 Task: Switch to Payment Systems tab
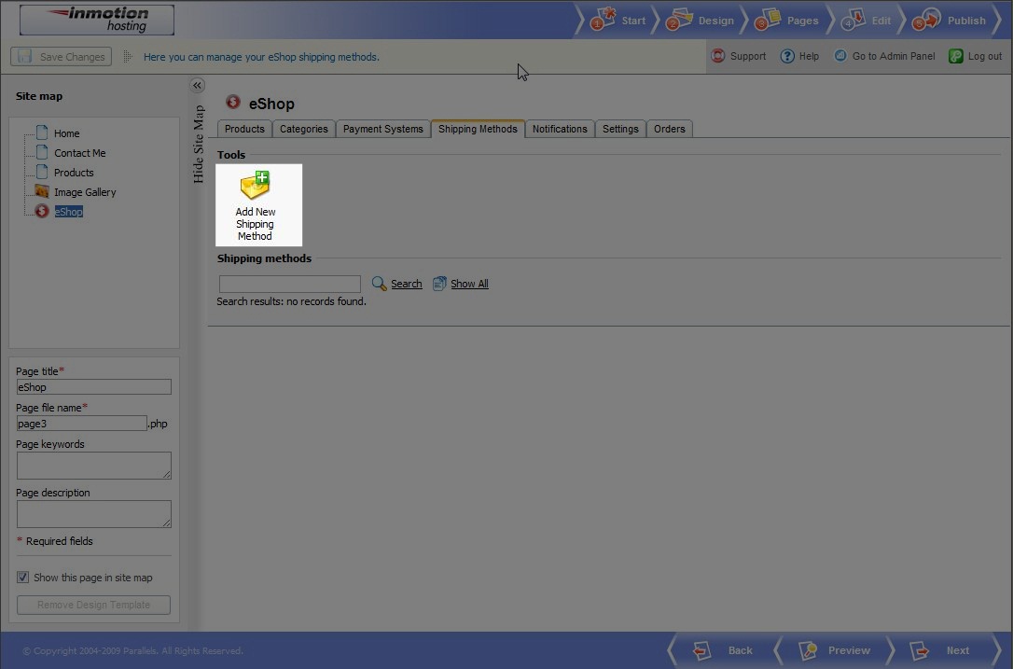(383, 129)
